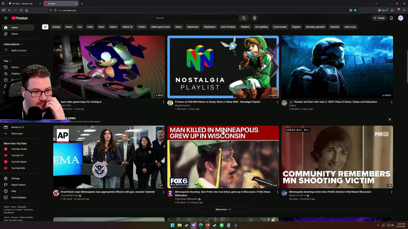Open Report history in the sidebar
The image size is (408, 229).
19,185
